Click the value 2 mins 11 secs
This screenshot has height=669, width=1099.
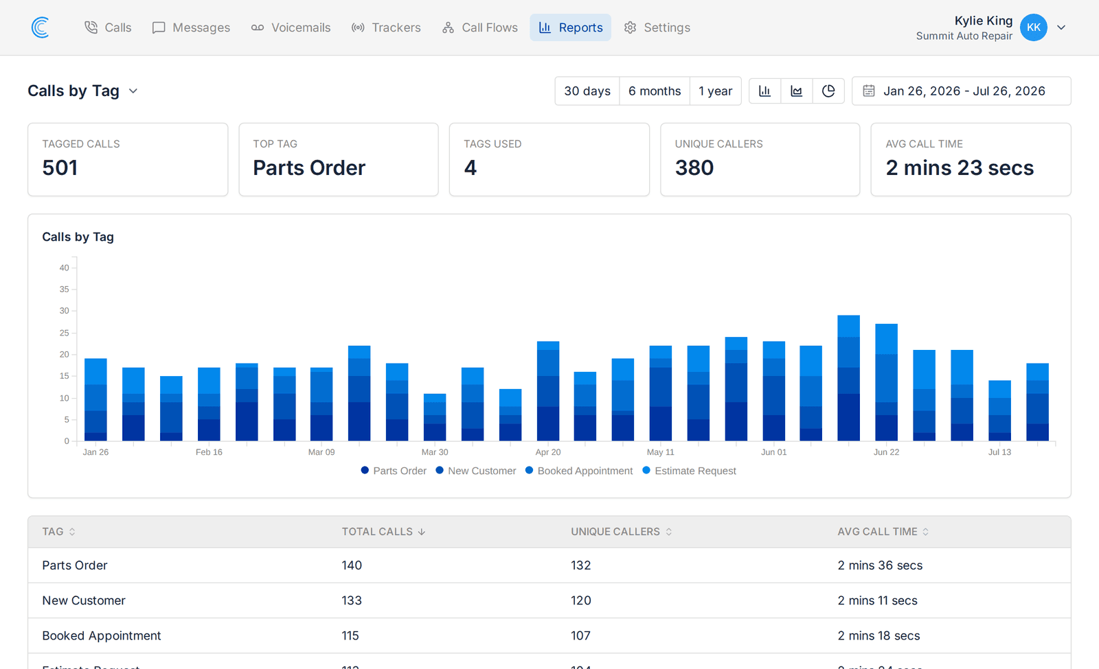[877, 600]
